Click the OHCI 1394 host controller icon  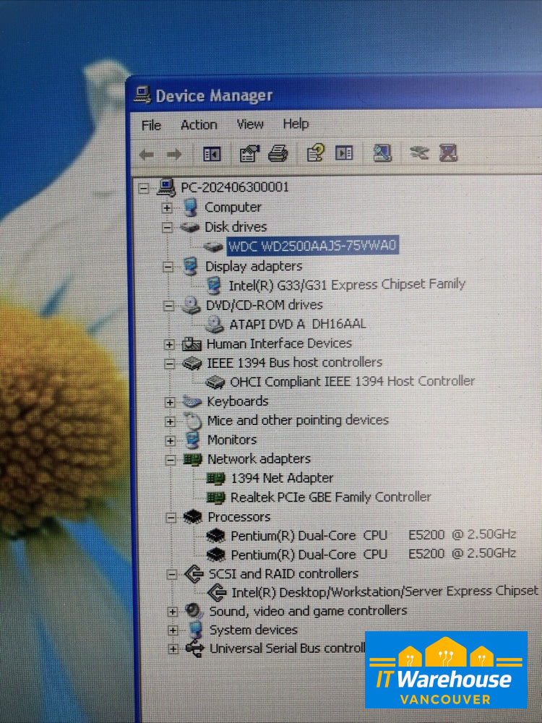point(215,382)
